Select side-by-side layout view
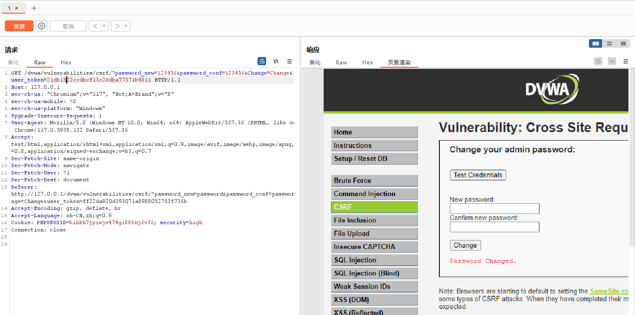 595,44
